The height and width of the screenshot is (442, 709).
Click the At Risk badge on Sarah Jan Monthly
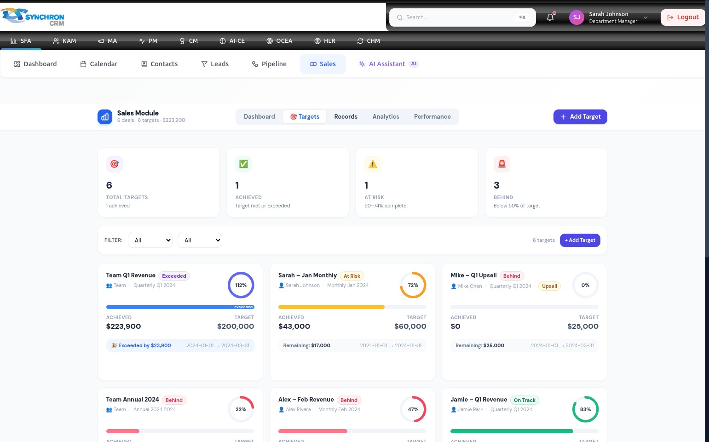coord(352,276)
